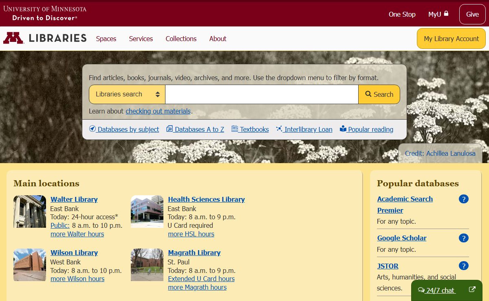Open the Libraries search format dropdown

point(127,94)
